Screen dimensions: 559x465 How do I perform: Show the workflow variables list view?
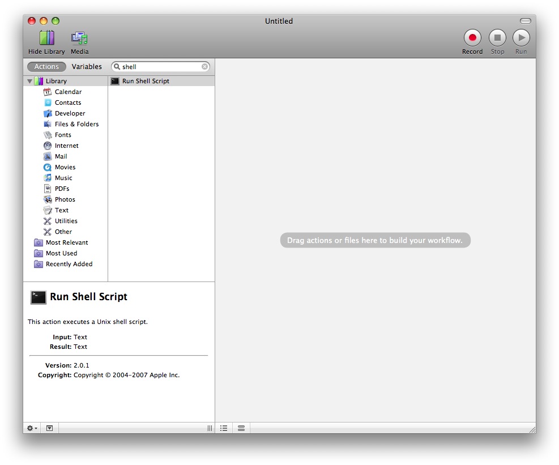pos(241,428)
